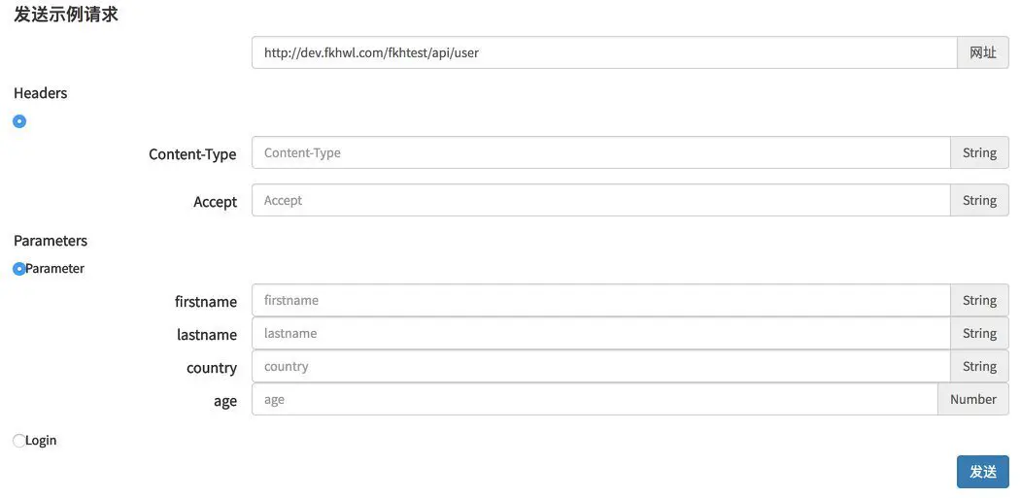The image size is (1020, 498).
Task: Click the String tag beside Accept
Action: tap(979, 200)
